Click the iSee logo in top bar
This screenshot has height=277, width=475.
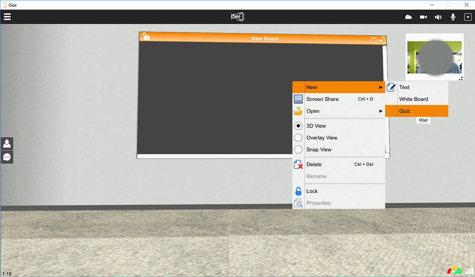click(x=237, y=17)
